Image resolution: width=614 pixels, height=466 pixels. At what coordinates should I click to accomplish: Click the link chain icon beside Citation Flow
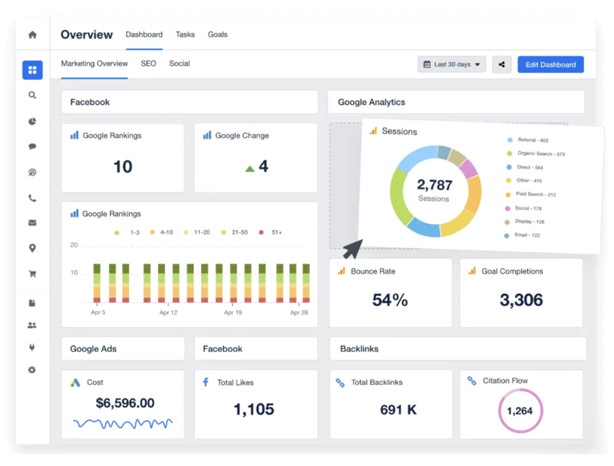[x=472, y=380]
